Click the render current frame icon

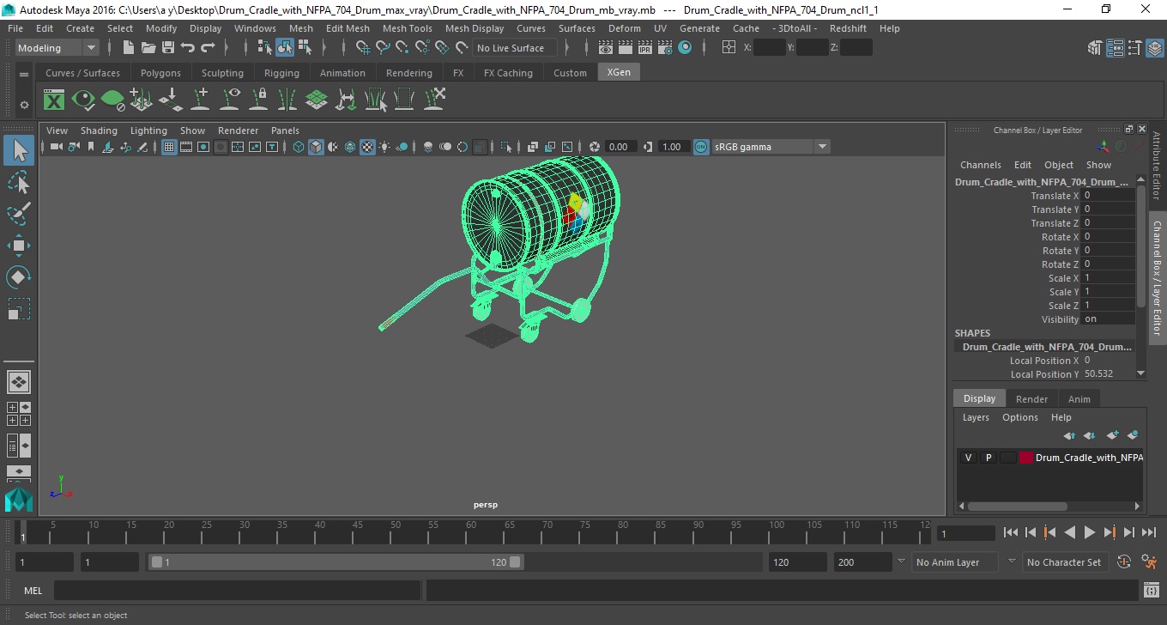[x=626, y=48]
